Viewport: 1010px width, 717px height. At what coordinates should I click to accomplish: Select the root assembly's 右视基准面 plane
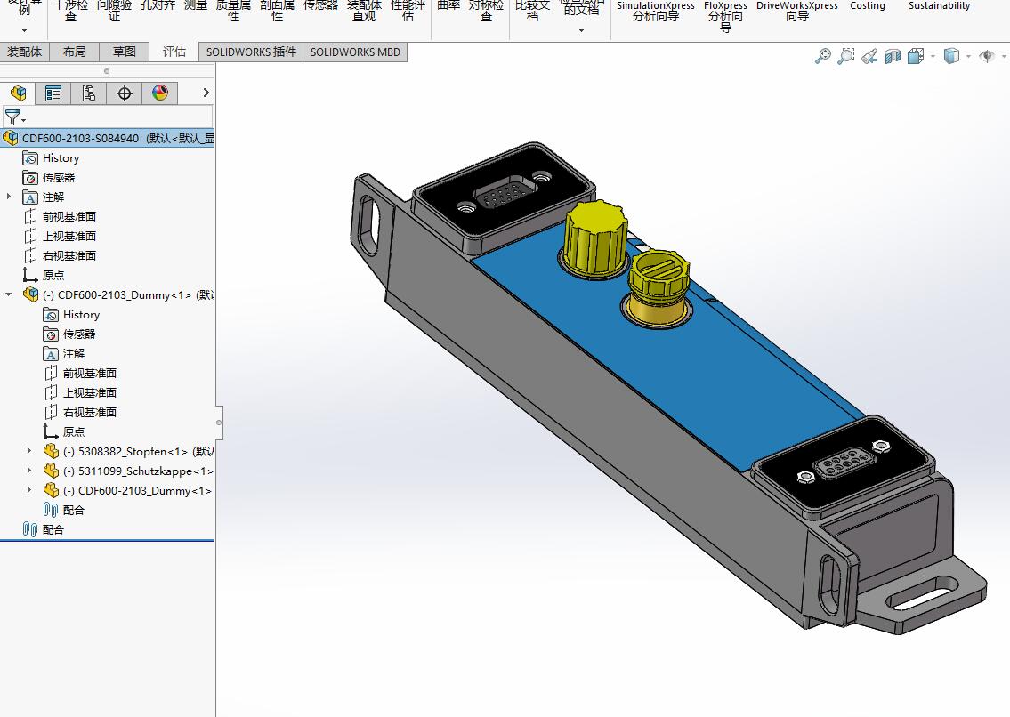pos(60,255)
